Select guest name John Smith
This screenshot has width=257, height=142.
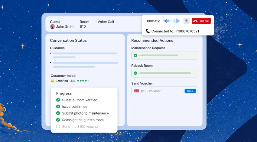[65, 26]
